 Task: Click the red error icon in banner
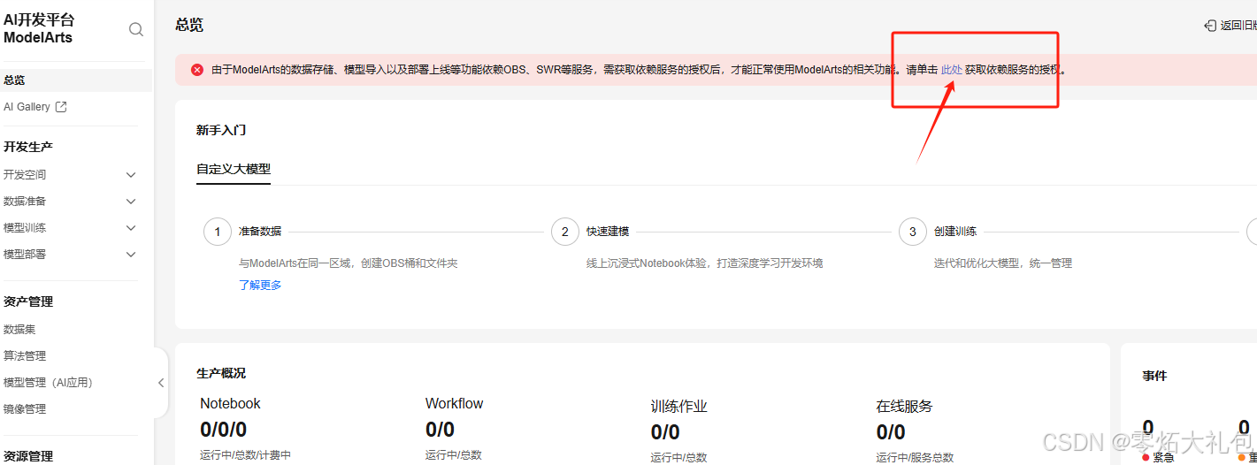coord(197,70)
